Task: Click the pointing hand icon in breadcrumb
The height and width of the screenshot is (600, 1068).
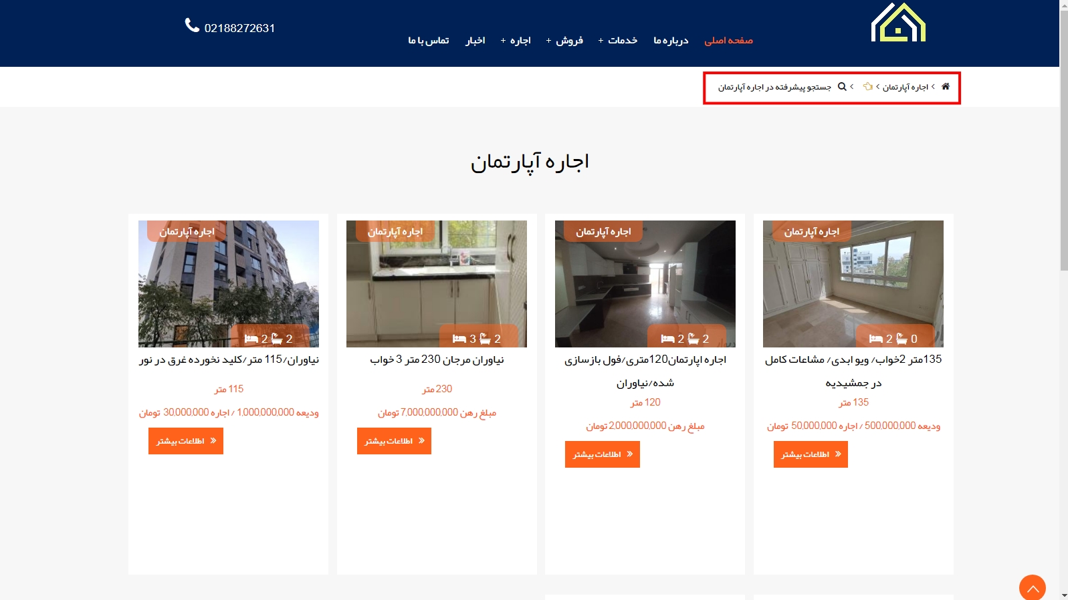Action: [868, 86]
